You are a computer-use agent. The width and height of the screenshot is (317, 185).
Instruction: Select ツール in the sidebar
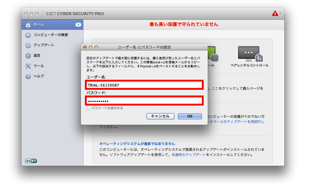coord(52,66)
